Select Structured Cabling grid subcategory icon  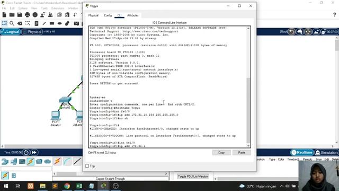coord(14,176)
